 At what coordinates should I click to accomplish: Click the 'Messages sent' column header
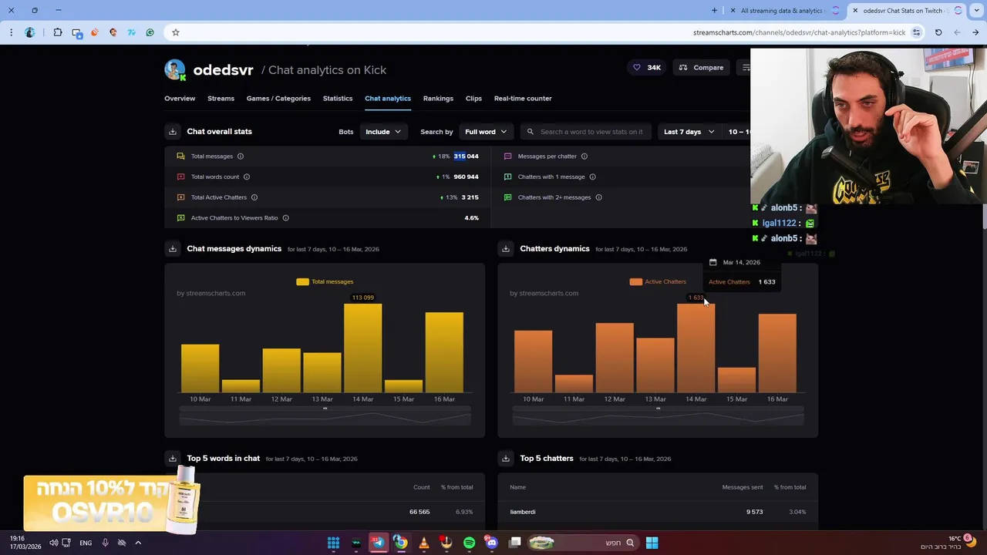742,487
